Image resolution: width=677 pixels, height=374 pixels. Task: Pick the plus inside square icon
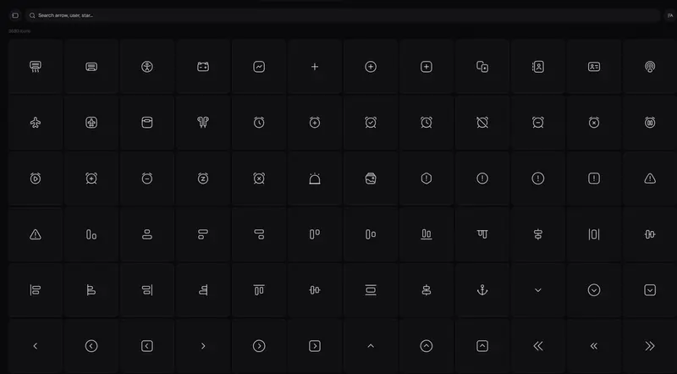click(x=427, y=67)
